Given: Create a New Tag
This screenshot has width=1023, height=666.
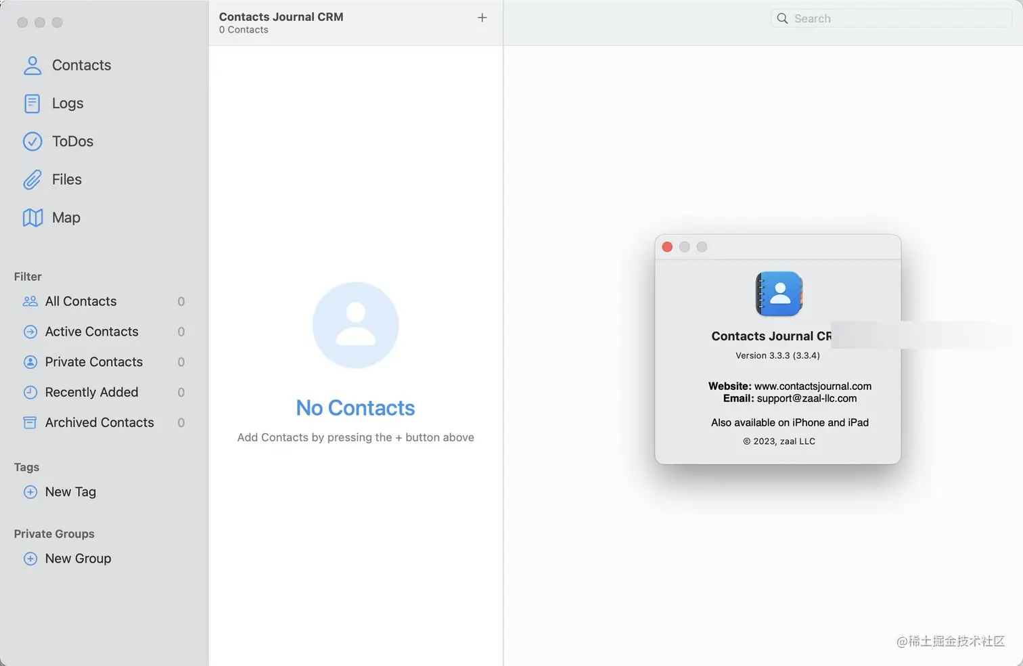Looking at the screenshot, I should 70,492.
